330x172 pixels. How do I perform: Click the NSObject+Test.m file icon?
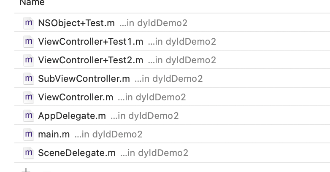tap(28, 23)
